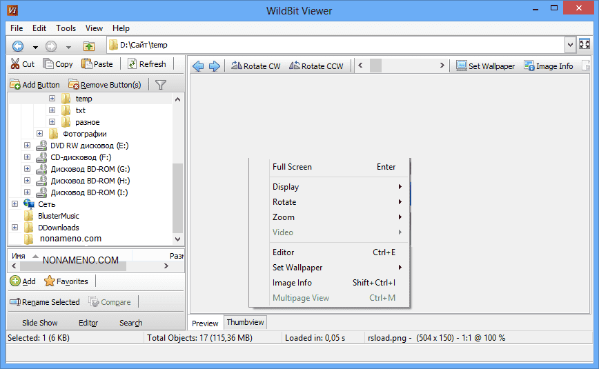Screen dimensions: 599x369
Task: Click the Set Wallpaper toolbar icon
Action: click(462, 66)
